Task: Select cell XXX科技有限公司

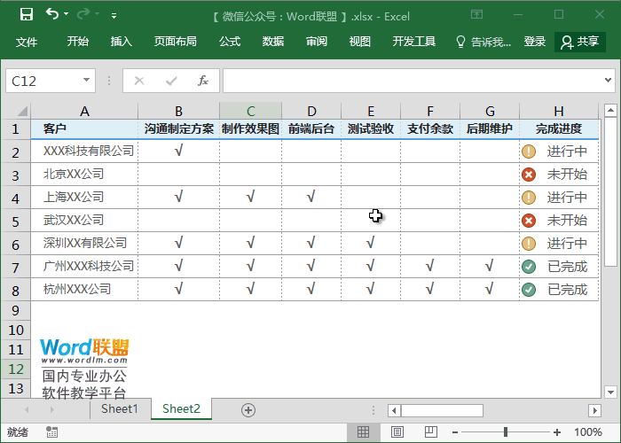Action: pyautogui.click(x=84, y=152)
